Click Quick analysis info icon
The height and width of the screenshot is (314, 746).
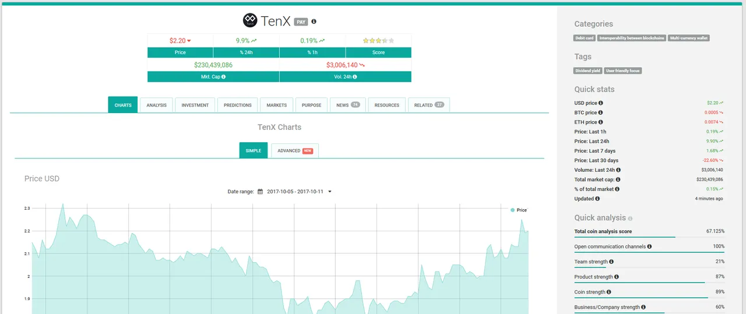point(630,218)
